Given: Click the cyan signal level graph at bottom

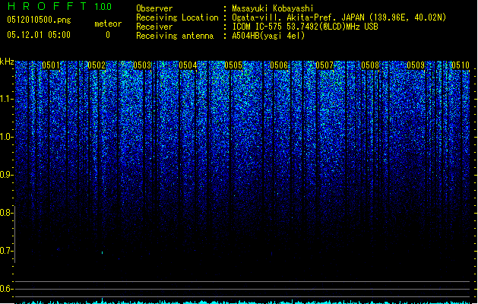Looking at the screenshot, I should pos(242,302).
